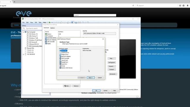Bookmark the page with the star icon
Screen dimensions: 190x107
[x=180, y=6]
